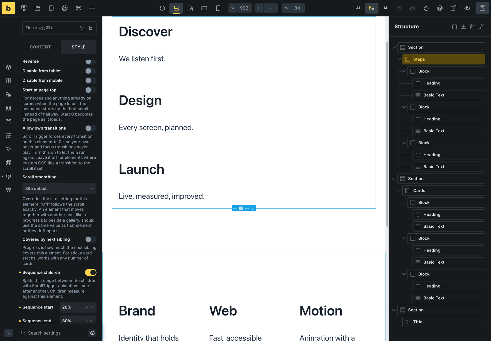The height and width of the screenshot is (341, 491).
Task: Clear the Sequence start 20% value
Action: coord(87,307)
